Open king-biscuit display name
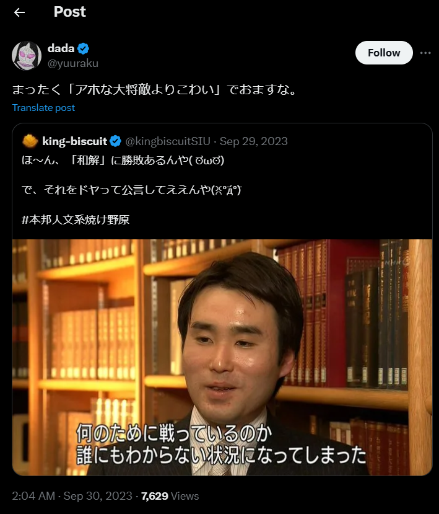The width and height of the screenshot is (439, 514). (75, 141)
